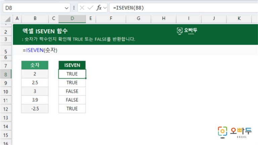Viewport: 258px width, 145px height.
Task: Select row 15 header
Action: point(6,135)
